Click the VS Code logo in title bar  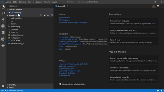(2, 2)
